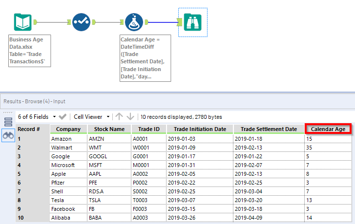Click the Stock Name column header
The width and height of the screenshot is (355, 224).
[x=109, y=129]
